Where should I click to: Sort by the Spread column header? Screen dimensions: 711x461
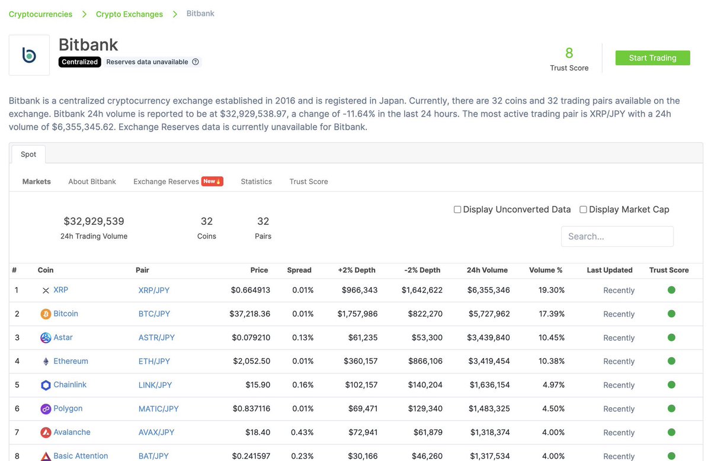(x=299, y=270)
